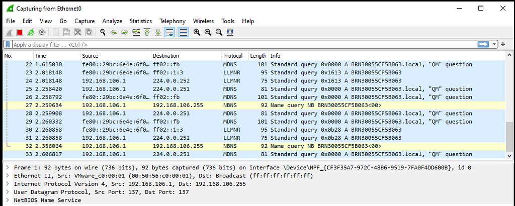The width and height of the screenshot is (515, 206).
Task: Select packet 32 NBNS name query
Action: coord(254,146)
